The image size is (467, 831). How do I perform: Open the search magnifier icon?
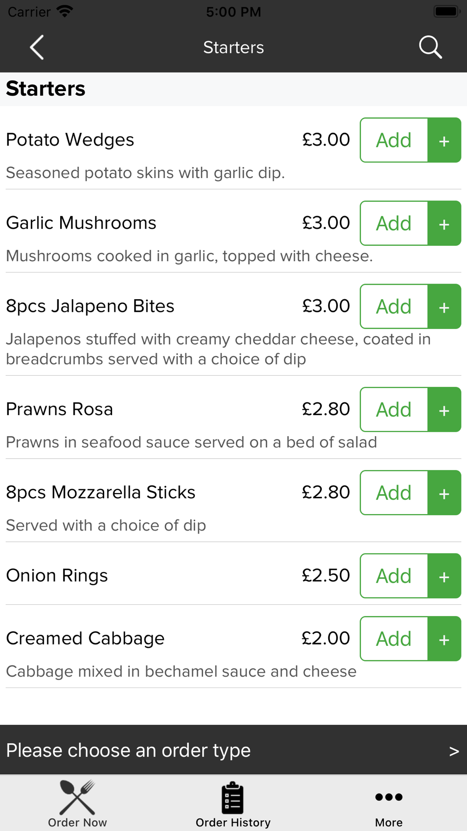coord(430,47)
